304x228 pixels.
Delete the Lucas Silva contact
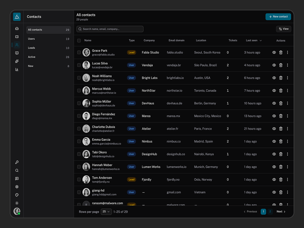click(x=281, y=65)
